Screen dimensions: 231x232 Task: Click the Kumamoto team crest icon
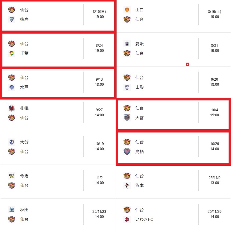pos(127,186)
